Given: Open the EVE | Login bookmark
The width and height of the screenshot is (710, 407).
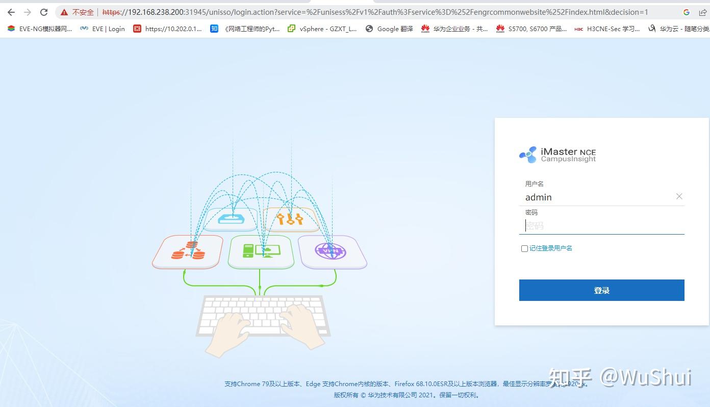Looking at the screenshot, I should [103, 29].
